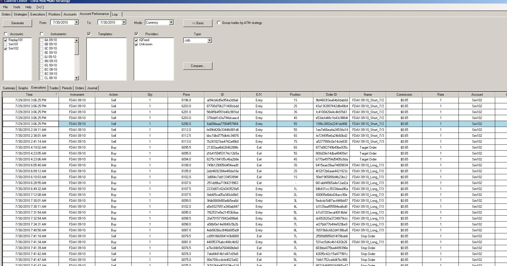
Task: Uncheck the Sim102 account checkbox
Action: (6, 49)
